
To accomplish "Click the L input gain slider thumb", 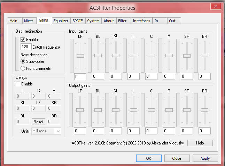I will (x=134, y=55).
